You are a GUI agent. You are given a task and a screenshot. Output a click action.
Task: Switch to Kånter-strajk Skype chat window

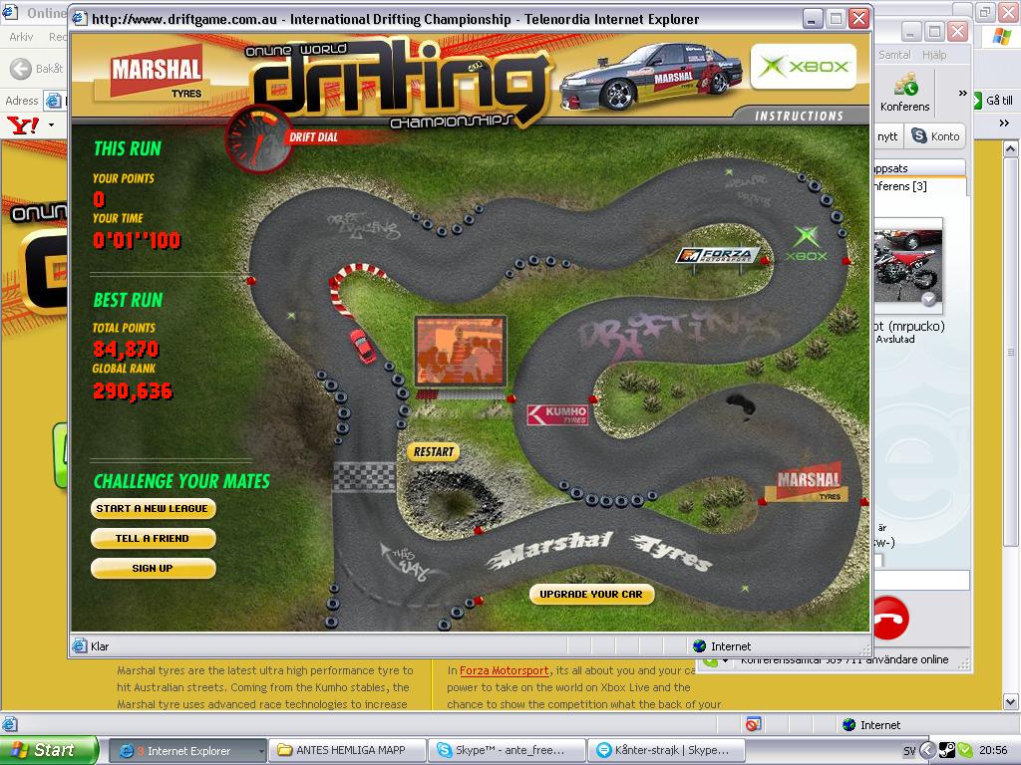[666, 751]
